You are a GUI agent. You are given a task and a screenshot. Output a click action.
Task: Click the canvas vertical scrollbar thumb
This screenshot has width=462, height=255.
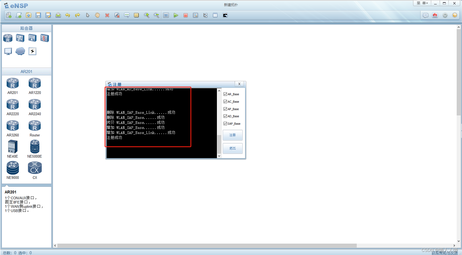point(459,72)
